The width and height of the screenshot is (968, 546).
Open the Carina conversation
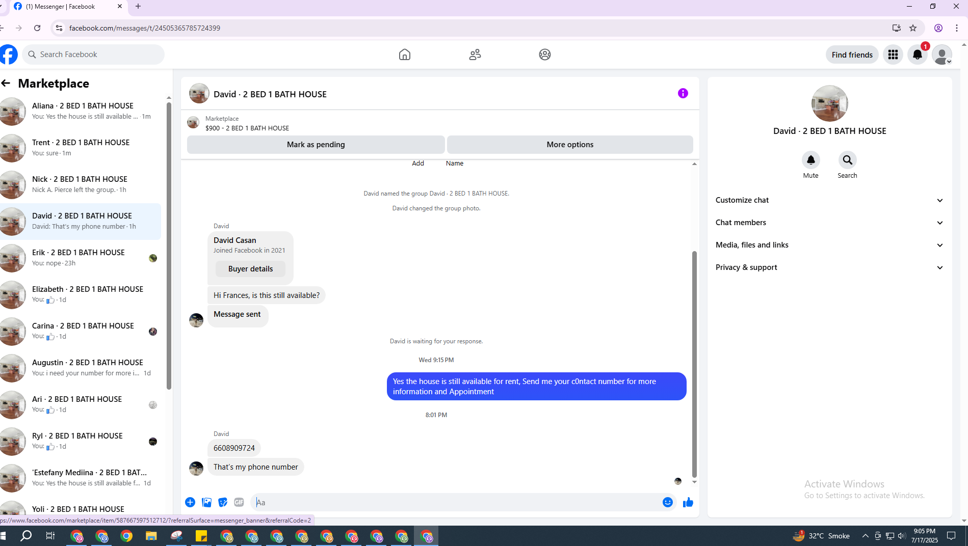pos(82,331)
